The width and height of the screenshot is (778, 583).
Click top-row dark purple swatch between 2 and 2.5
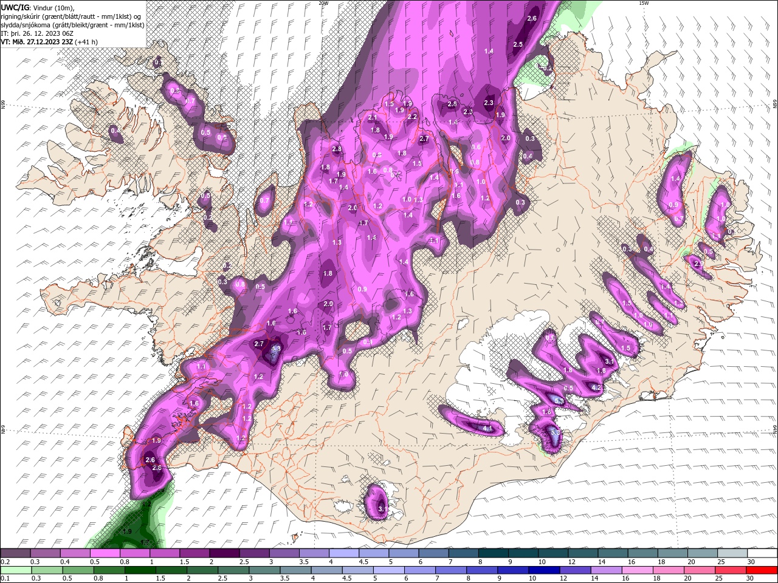point(224,554)
